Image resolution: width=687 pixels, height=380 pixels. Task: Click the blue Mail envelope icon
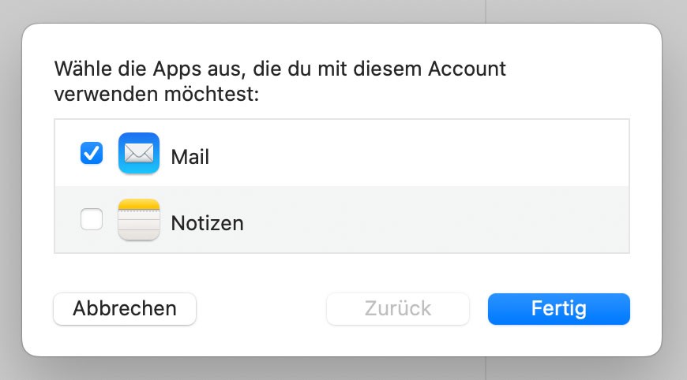(x=138, y=153)
